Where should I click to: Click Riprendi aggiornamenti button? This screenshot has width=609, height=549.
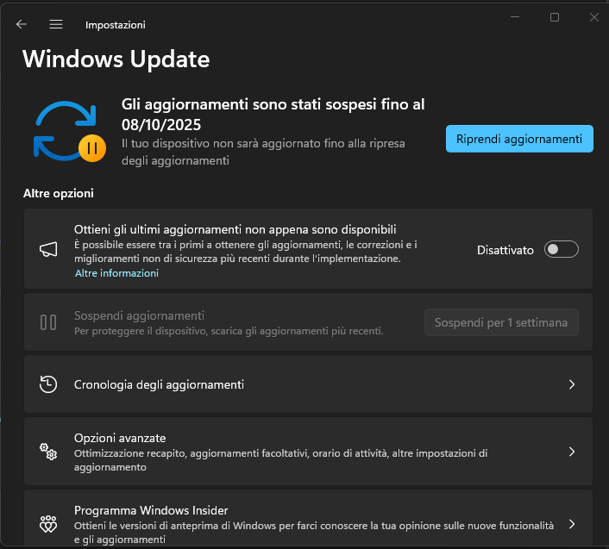[519, 139]
